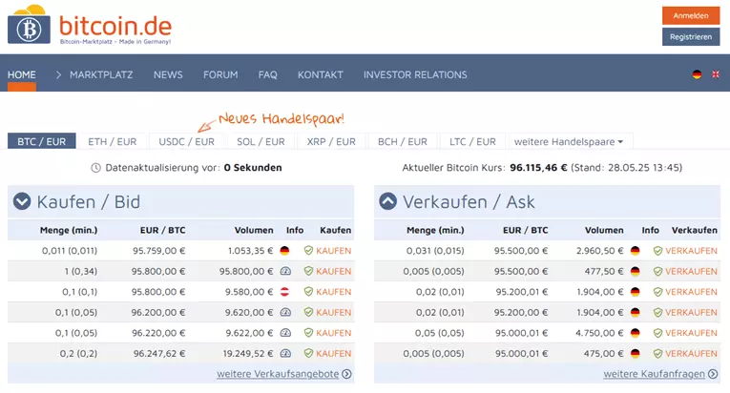Click the German flag in the 477,50 € ask row
The height and width of the screenshot is (393, 730).
tap(635, 271)
